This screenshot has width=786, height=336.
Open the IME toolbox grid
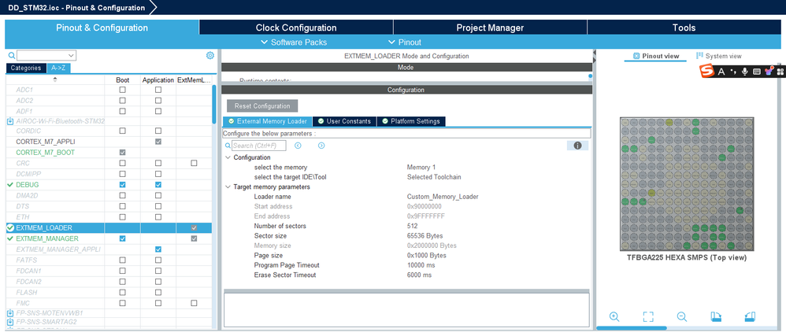click(x=780, y=72)
